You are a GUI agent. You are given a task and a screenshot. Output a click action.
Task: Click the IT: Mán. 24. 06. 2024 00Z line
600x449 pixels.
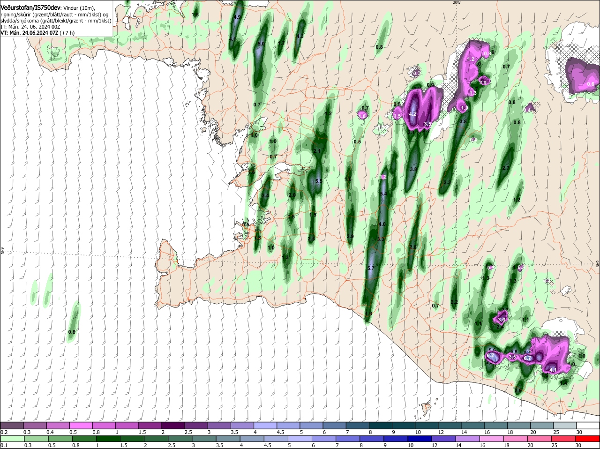click(x=30, y=27)
